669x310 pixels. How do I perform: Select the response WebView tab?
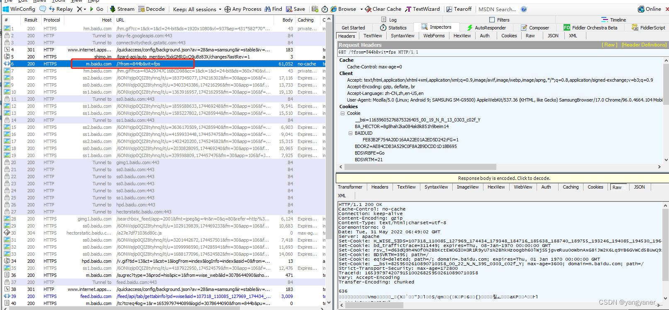point(523,187)
